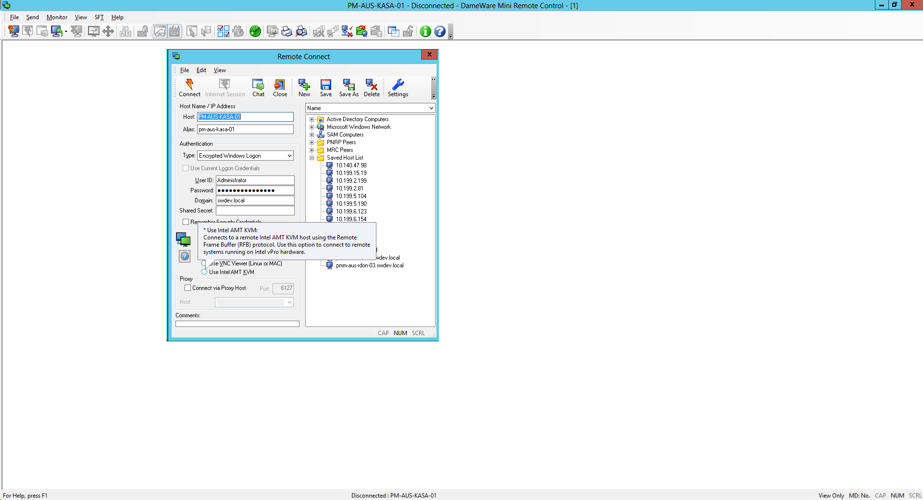The image size is (923, 500).
Task: Select the Use Intel AMT KVM radio button
Action: tap(204, 272)
